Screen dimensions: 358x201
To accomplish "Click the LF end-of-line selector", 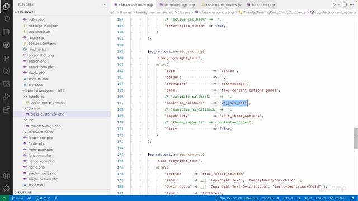I will 299,198.
